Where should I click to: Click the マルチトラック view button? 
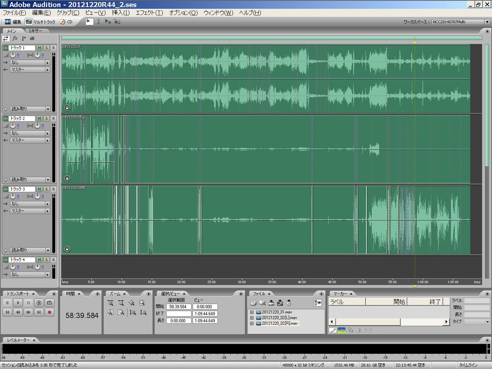click(40, 22)
